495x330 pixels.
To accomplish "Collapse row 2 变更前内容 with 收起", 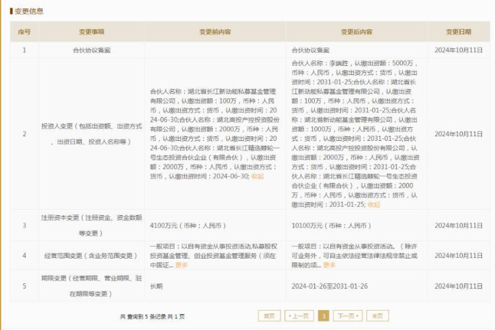I will click(257, 176).
